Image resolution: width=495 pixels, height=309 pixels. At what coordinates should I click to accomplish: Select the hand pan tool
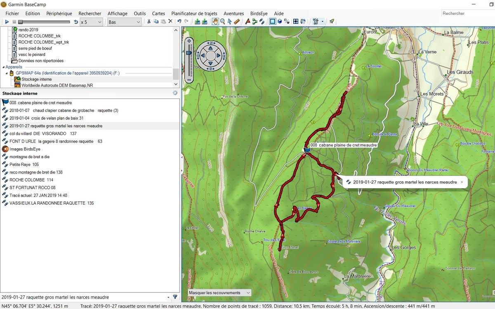tap(215, 21)
